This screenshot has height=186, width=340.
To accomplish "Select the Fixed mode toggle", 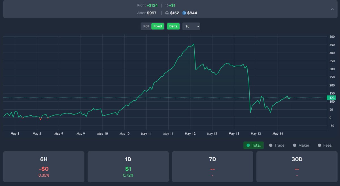I will tap(158, 26).
